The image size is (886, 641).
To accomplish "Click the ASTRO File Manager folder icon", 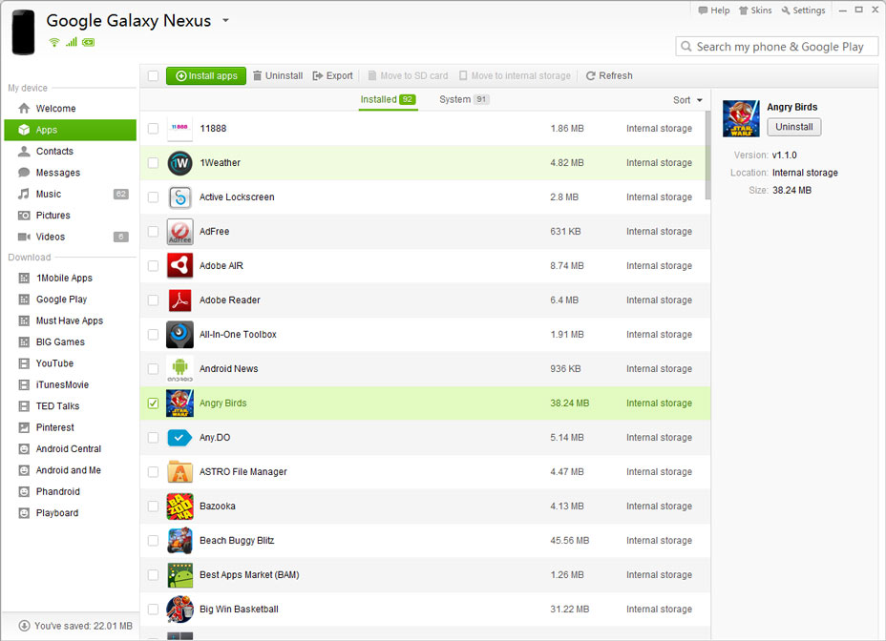I will point(179,472).
